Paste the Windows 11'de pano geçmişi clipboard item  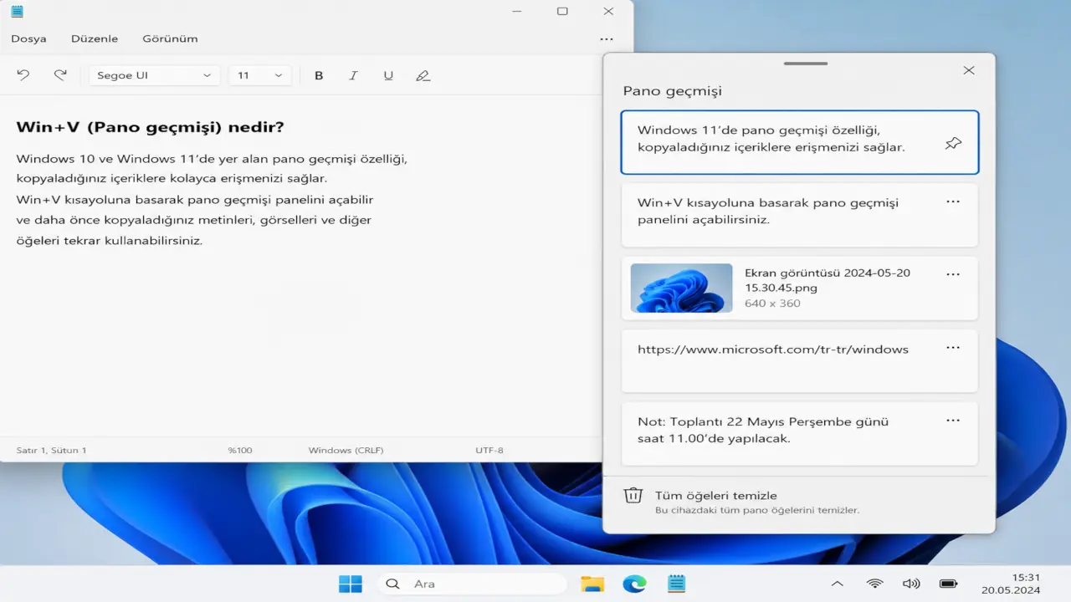[x=800, y=142]
